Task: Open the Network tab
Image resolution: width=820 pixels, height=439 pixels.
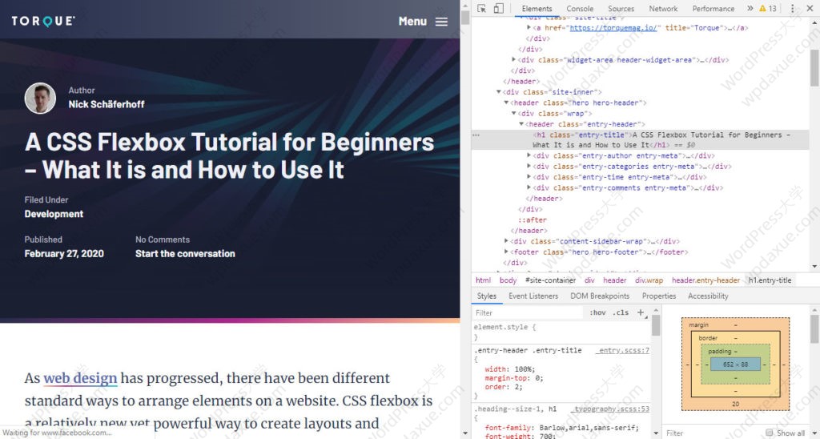Action: tap(663, 8)
